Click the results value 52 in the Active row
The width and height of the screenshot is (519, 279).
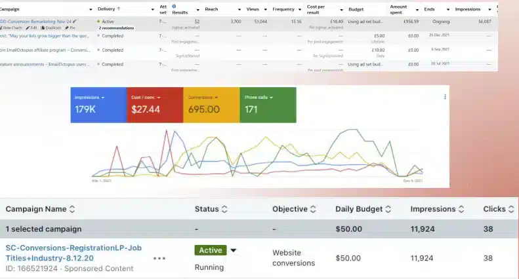point(197,22)
